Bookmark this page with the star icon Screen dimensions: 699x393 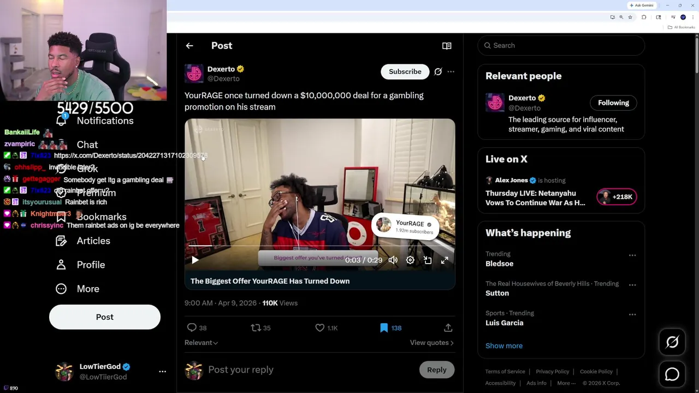(x=630, y=17)
